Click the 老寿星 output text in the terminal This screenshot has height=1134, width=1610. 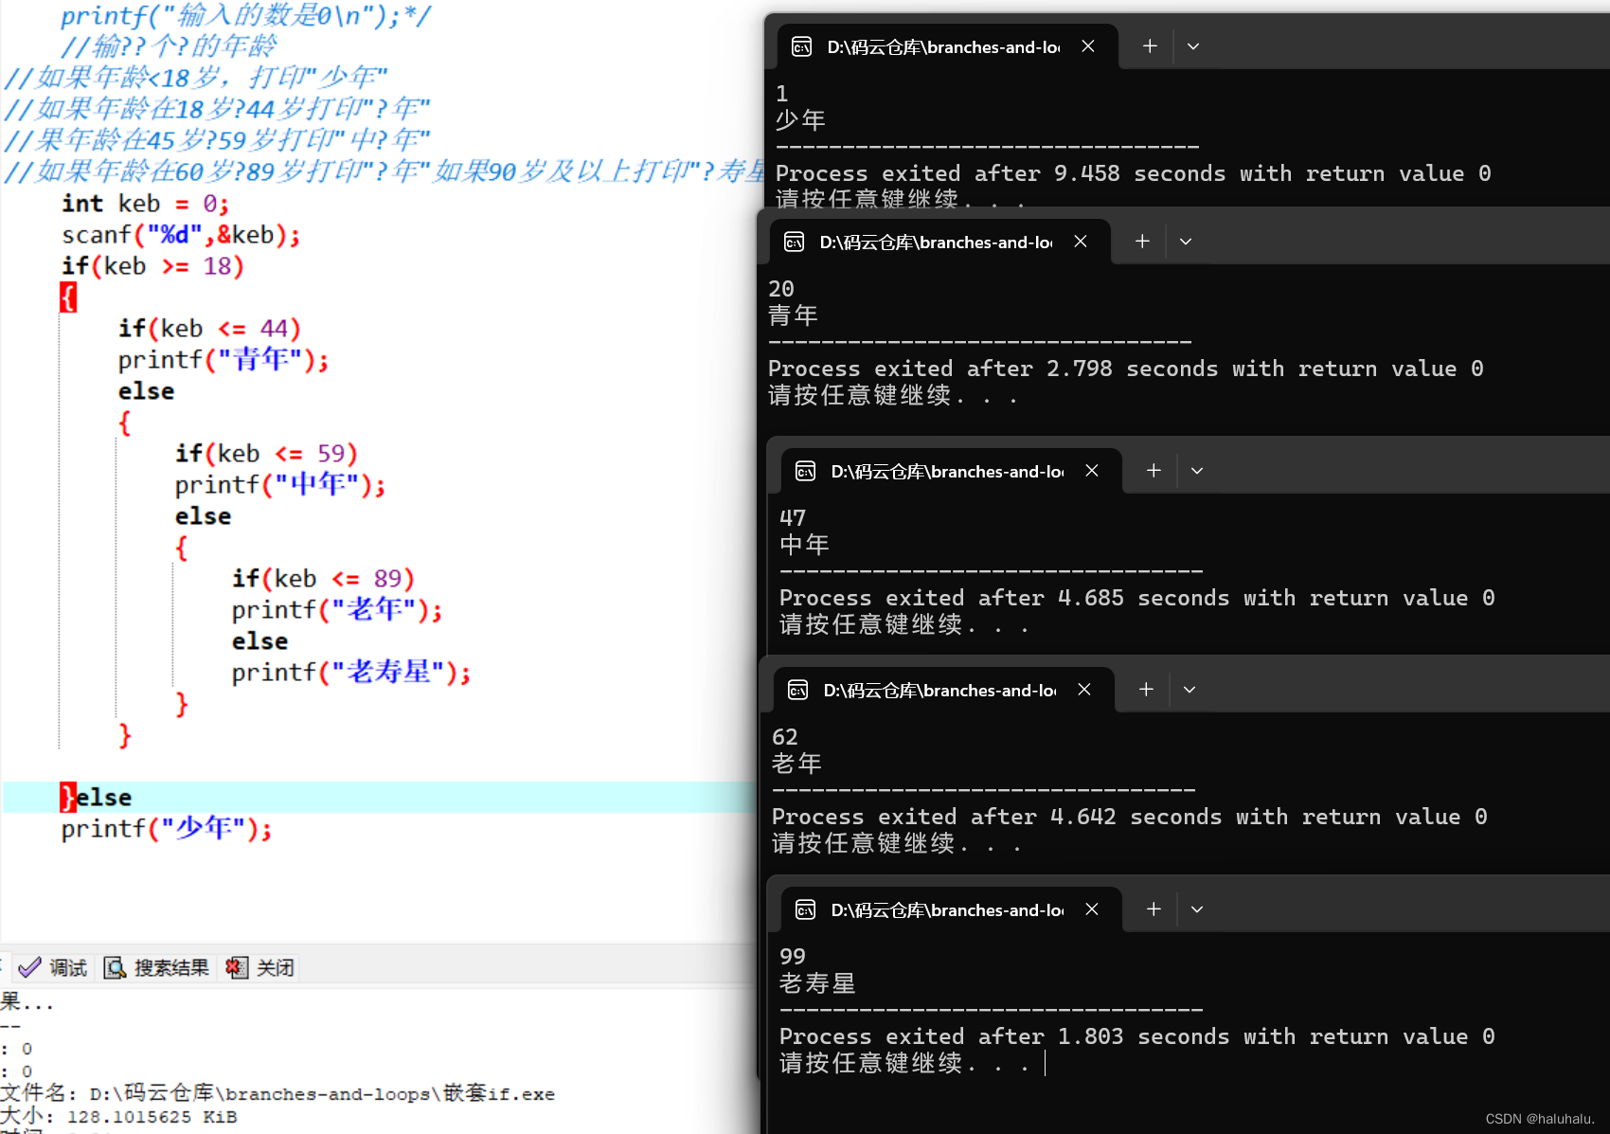[817, 983]
